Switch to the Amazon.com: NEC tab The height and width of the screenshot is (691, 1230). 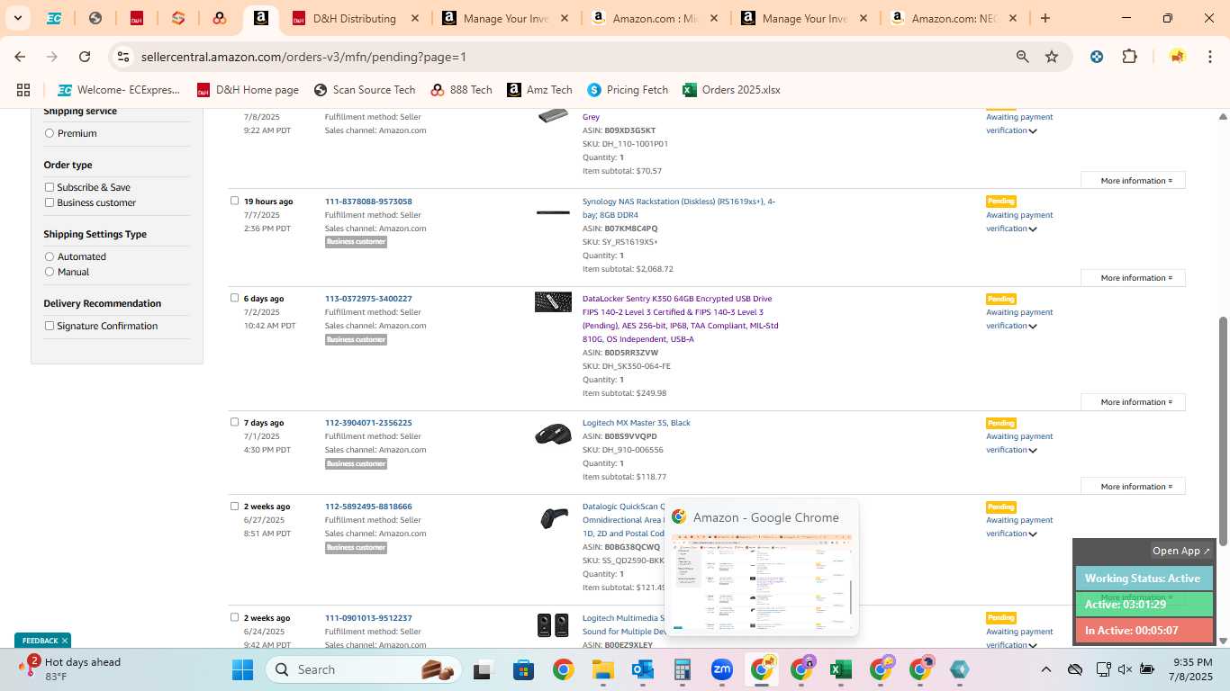(954, 18)
